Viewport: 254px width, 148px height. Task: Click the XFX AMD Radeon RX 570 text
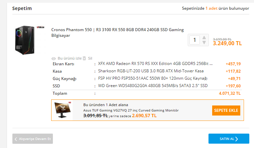point(155,64)
